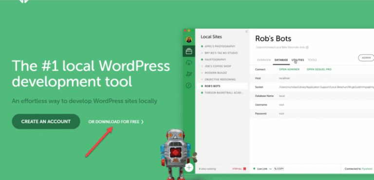This screenshot has height=180, width=374.
Task: Open the add-ons puzzle icon in sidebar
Action: click(x=188, y=74)
